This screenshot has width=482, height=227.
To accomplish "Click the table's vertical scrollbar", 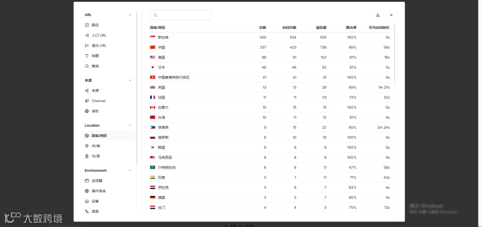I will (x=395, y=53).
